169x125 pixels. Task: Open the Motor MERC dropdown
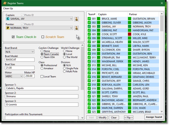tap(21, 76)
